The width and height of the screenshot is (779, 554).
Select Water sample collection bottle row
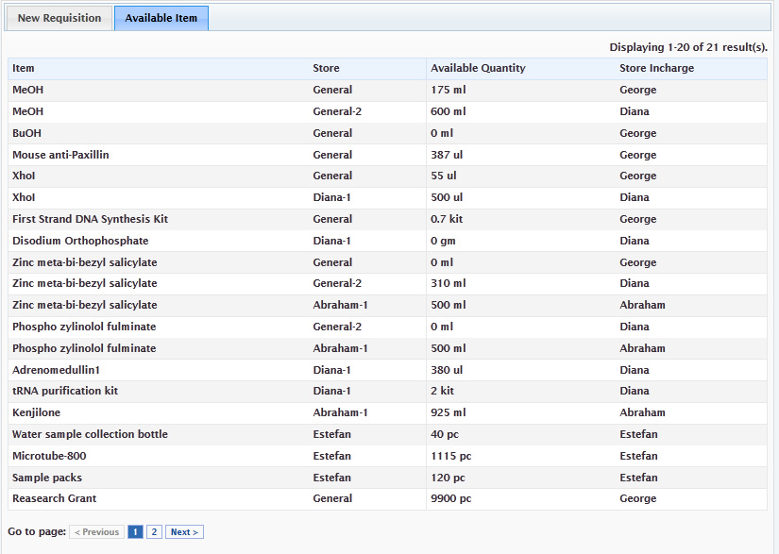pyautogui.click(x=90, y=434)
